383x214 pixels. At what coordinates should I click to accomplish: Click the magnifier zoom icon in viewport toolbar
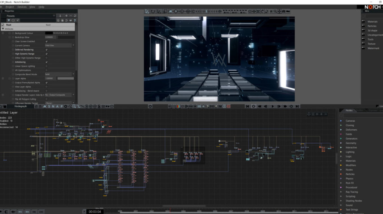[275, 12]
